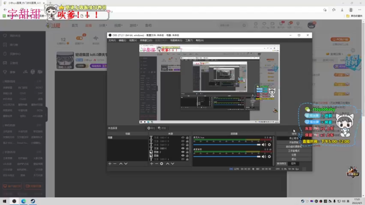Select the 场景 item in the scenes list
This screenshot has width=365, height=205.
(128, 138)
